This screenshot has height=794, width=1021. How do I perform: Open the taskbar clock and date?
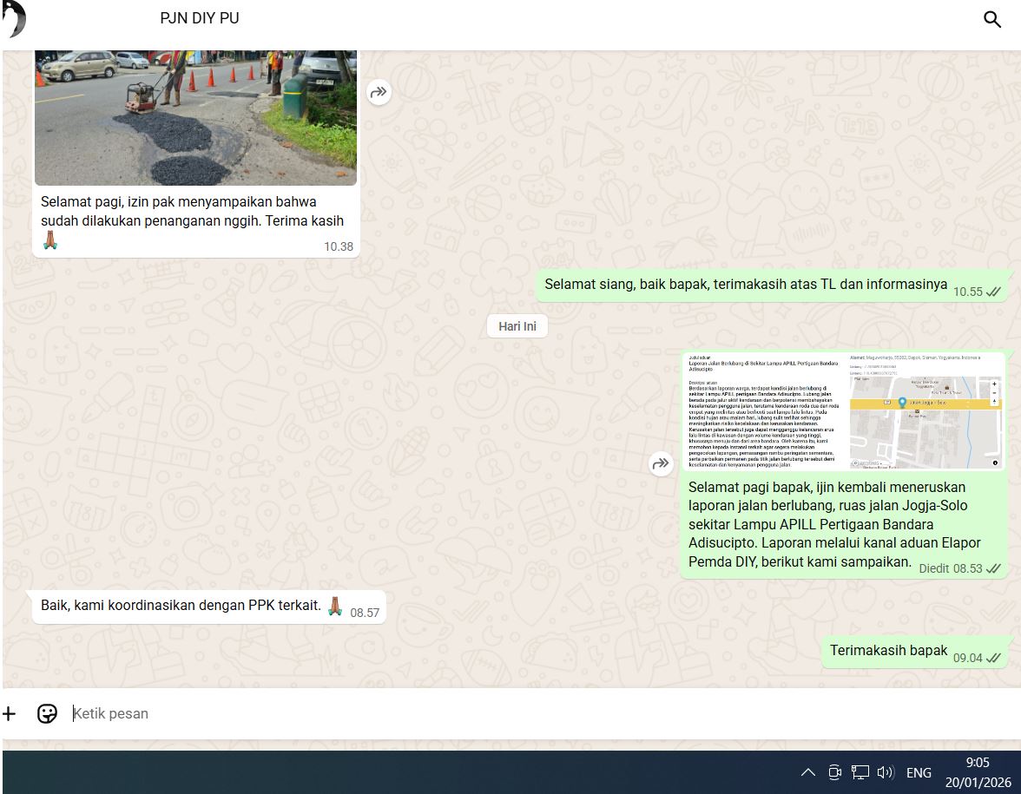(977, 772)
